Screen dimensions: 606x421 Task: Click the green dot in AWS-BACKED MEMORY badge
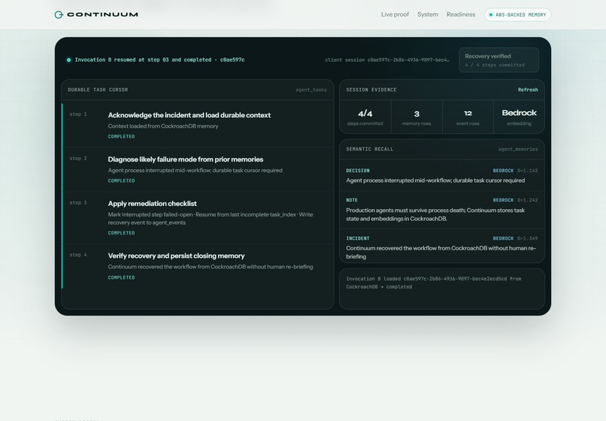[x=491, y=15]
